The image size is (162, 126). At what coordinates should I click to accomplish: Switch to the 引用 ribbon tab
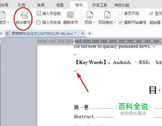(21, 5)
